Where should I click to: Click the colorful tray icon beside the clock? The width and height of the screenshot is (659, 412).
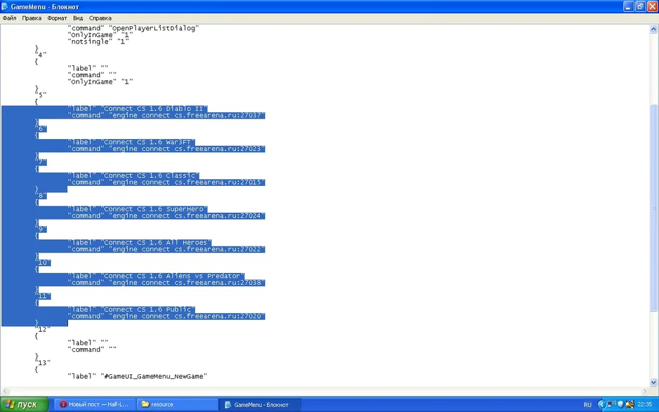(629, 405)
